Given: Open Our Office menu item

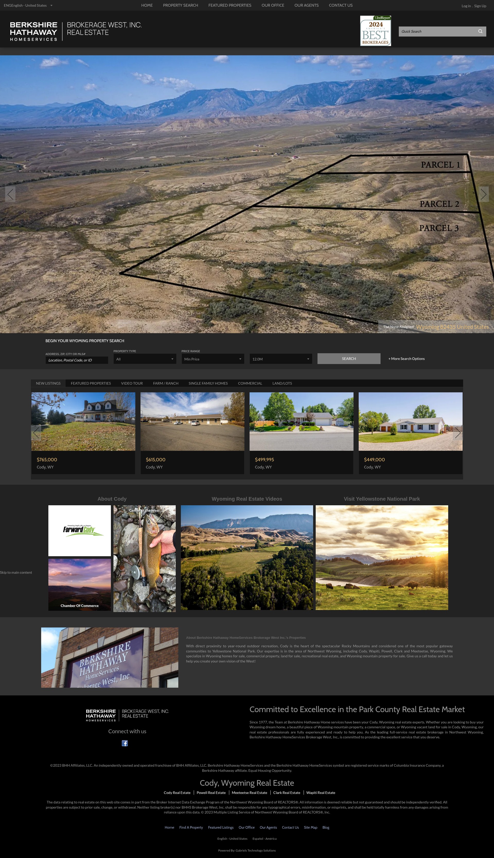Looking at the screenshot, I should 273,5.
